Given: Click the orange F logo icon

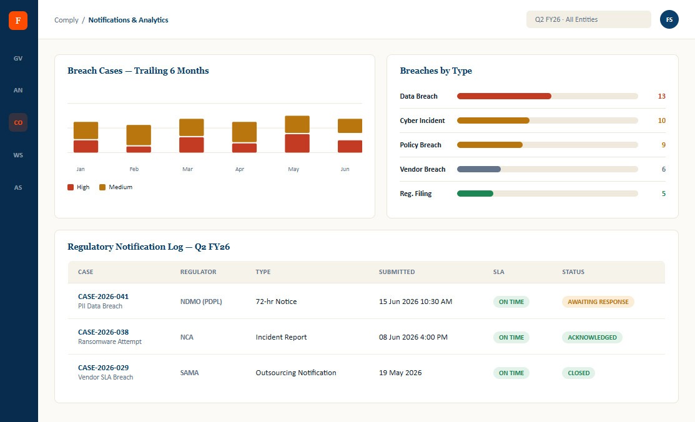Looking at the screenshot, I should pyautogui.click(x=18, y=21).
